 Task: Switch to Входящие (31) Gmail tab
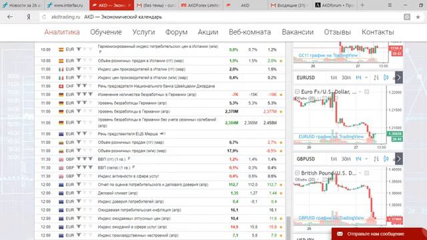[x=290, y=5]
